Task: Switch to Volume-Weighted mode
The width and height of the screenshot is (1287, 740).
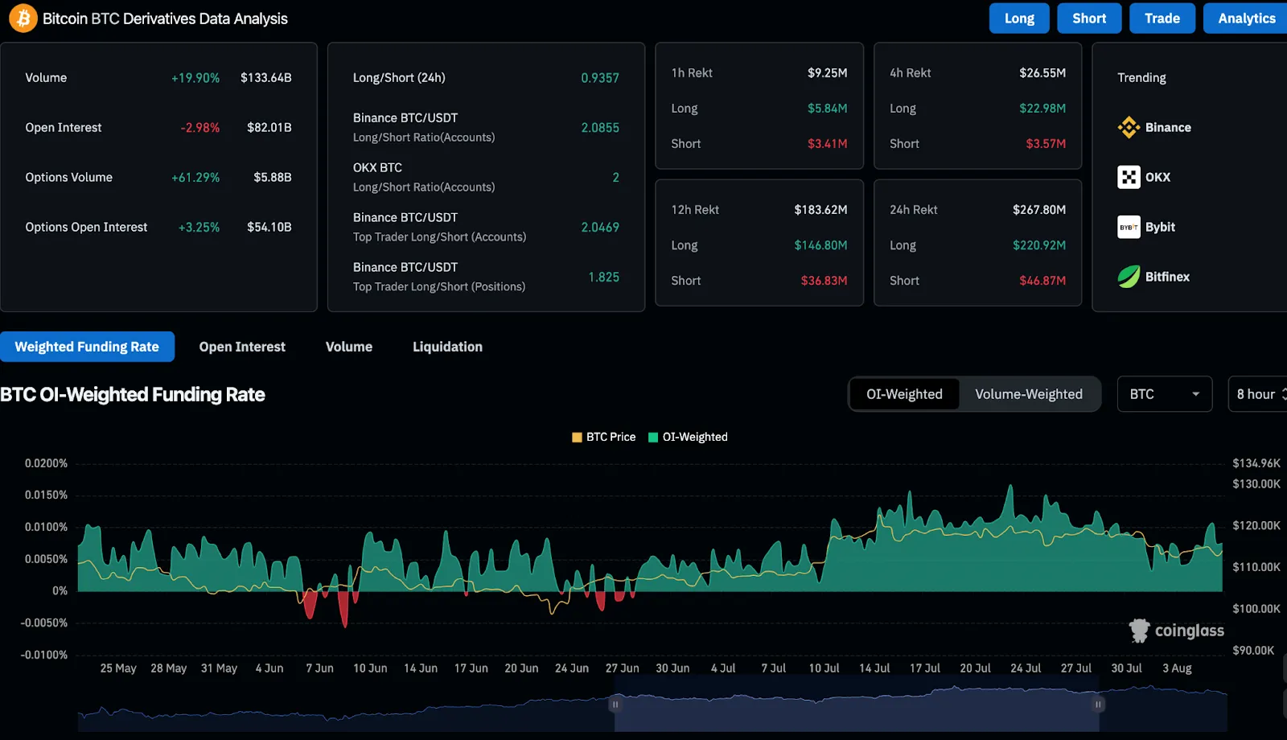Action: point(1028,394)
